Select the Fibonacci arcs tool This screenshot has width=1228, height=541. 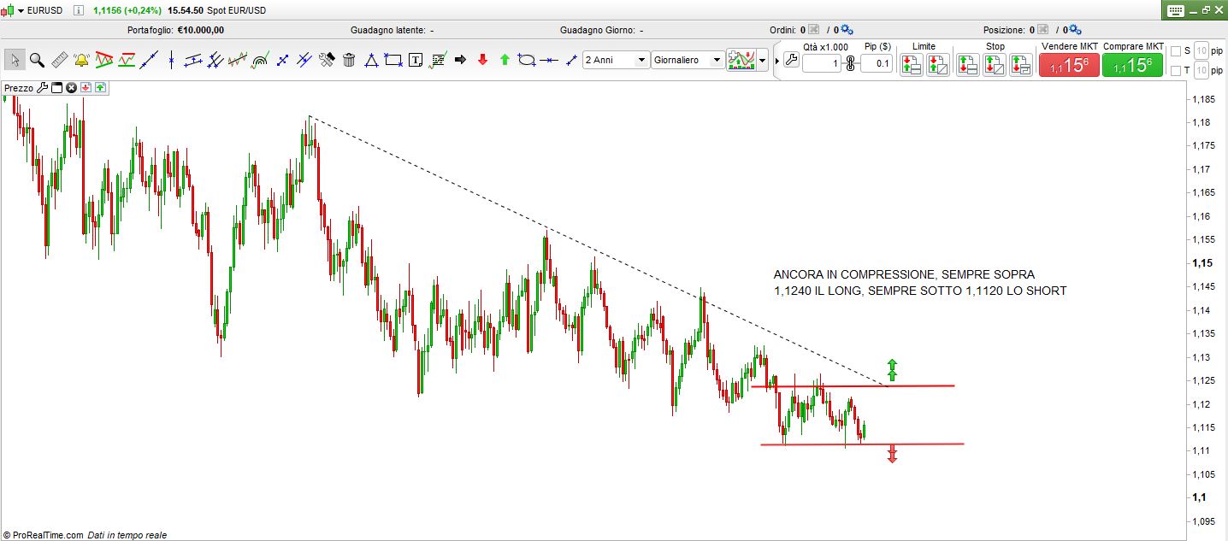point(260,60)
